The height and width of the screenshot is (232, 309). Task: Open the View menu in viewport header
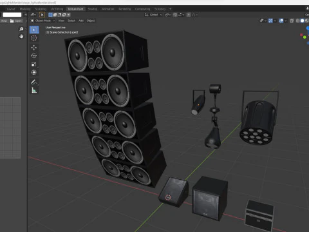[x=61, y=21]
